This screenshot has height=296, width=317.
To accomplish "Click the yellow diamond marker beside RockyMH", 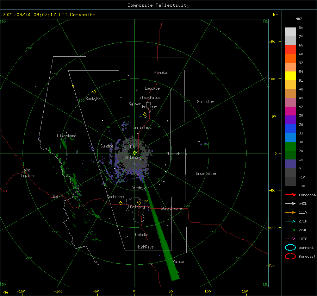I will [94, 92].
